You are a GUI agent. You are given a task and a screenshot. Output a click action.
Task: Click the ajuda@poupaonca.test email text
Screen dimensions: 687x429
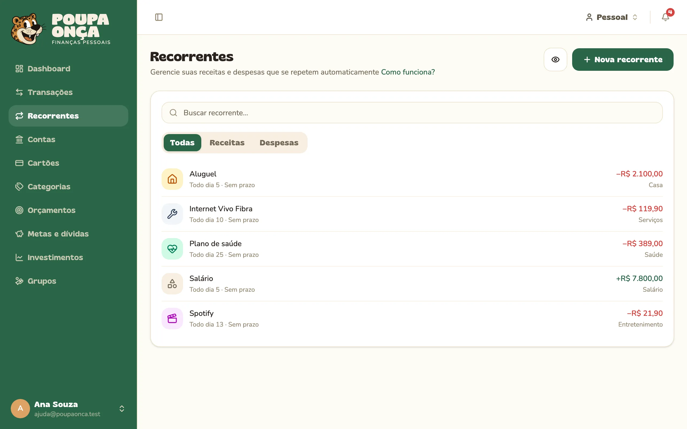pos(67,414)
